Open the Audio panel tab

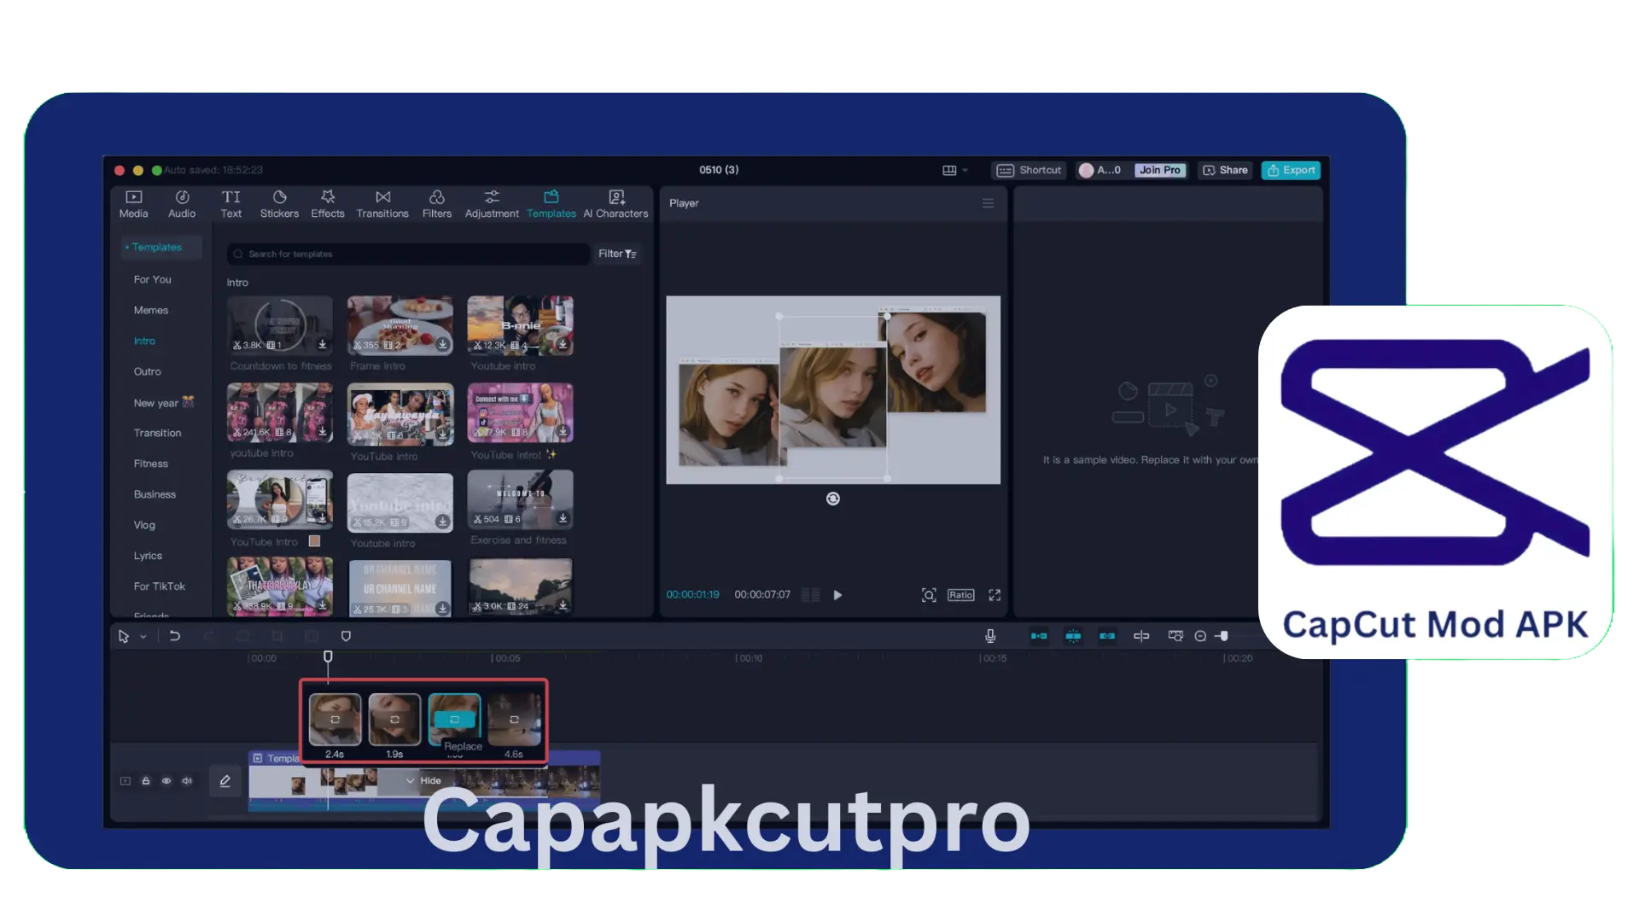click(x=182, y=204)
